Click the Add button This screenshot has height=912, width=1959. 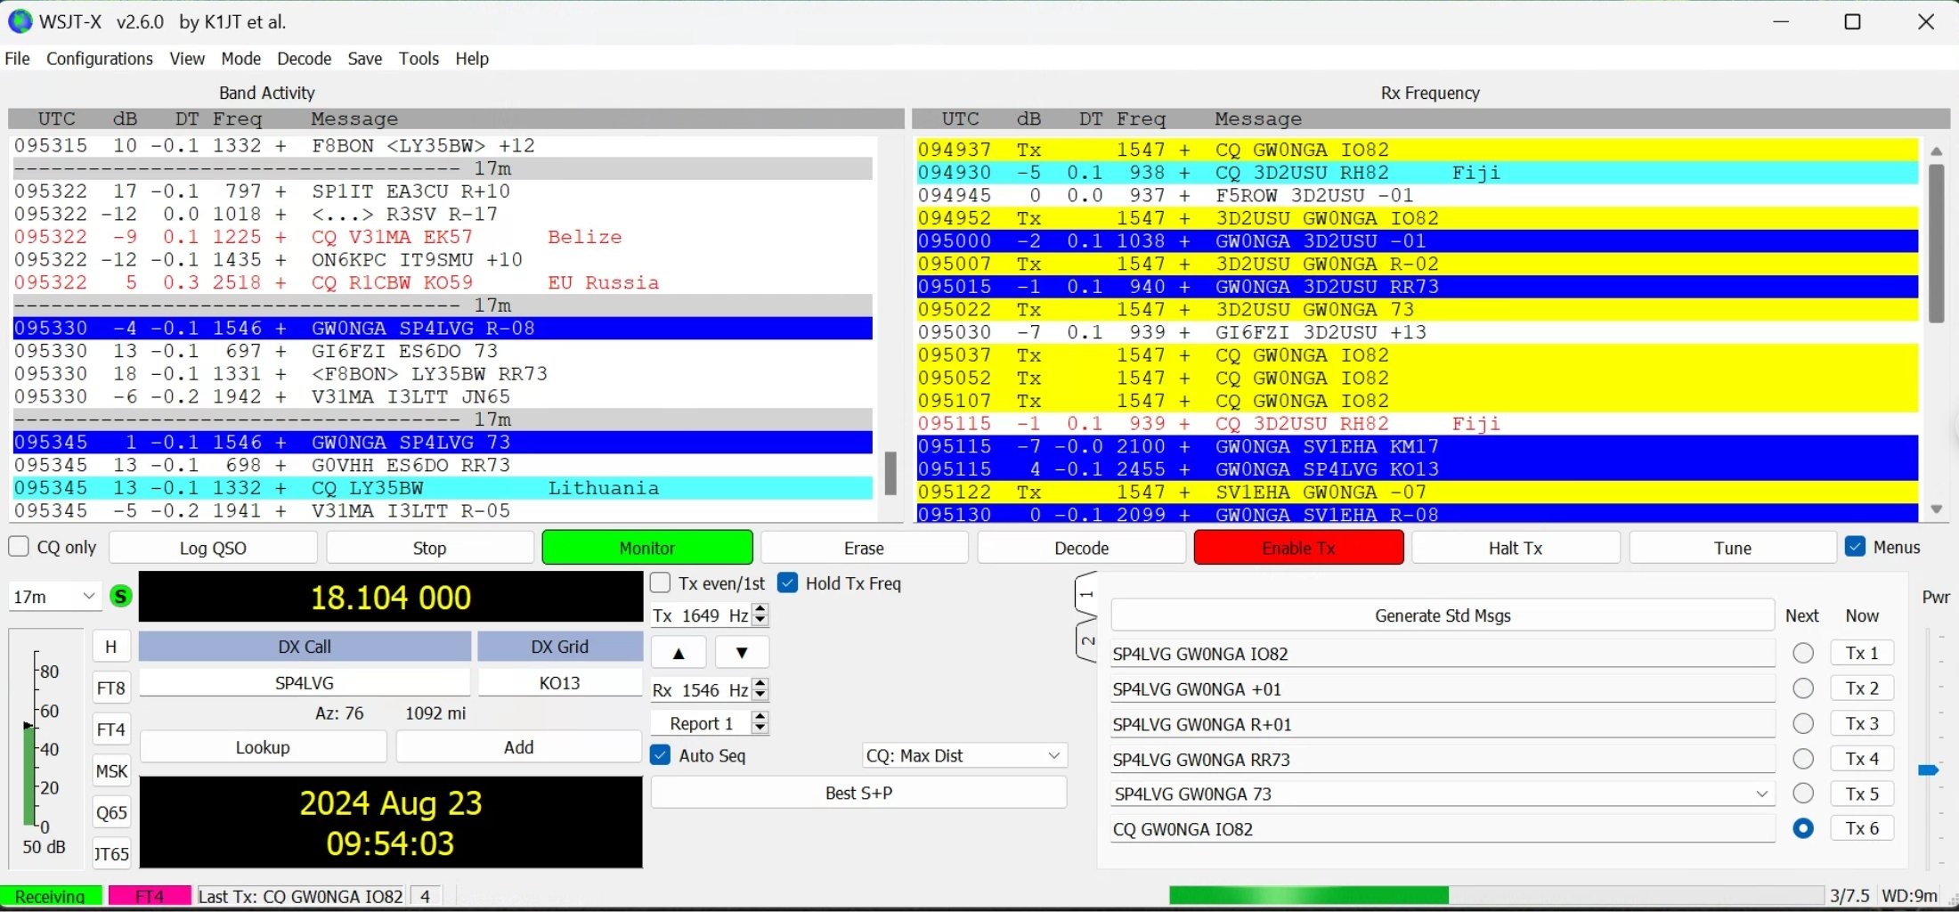519,747
